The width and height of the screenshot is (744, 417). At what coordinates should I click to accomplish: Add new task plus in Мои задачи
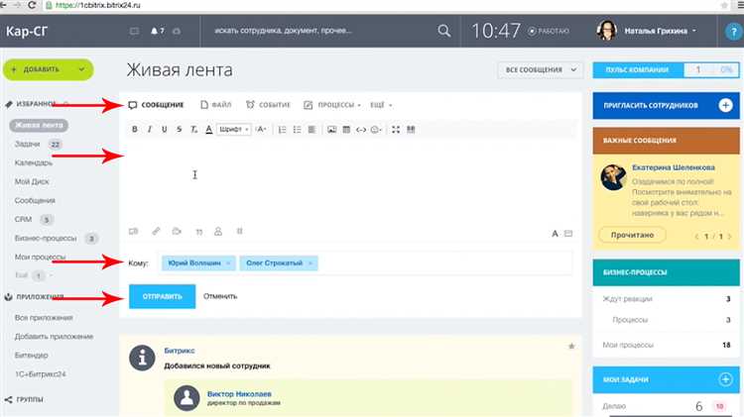click(725, 379)
